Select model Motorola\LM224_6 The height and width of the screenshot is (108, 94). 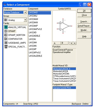tap(64, 69)
